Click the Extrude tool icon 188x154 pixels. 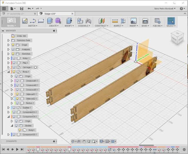click(x=50, y=21)
